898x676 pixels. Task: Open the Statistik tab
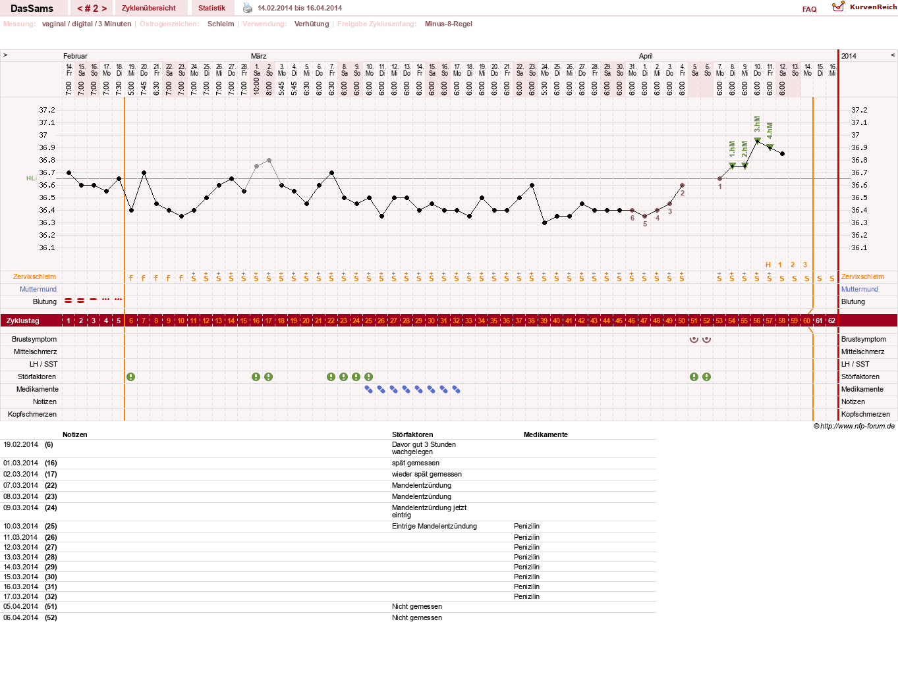point(211,8)
